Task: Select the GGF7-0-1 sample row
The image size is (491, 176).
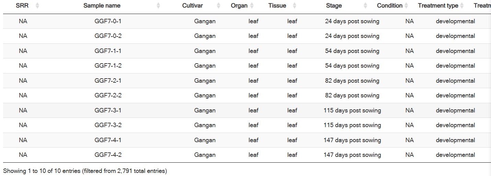Action: click(247, 21)
